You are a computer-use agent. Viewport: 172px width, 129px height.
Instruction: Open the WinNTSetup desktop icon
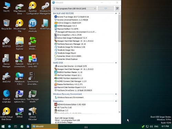[45, 25]
